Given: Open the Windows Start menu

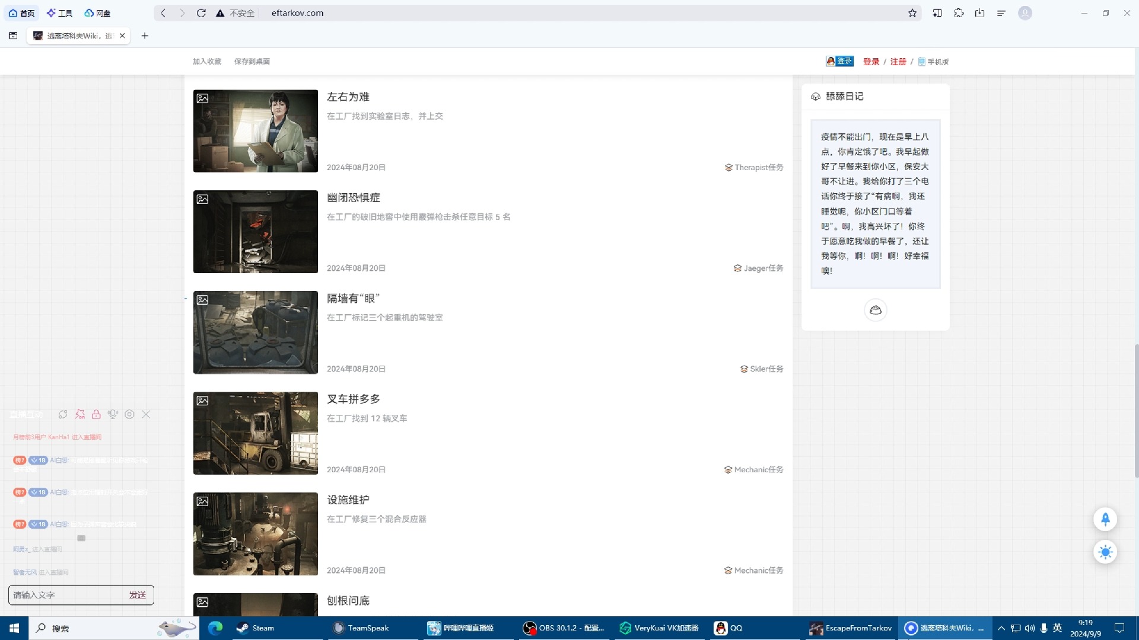Looking at the screenshot, I should coord(14,628).
